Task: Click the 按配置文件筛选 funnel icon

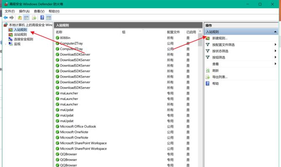Action: 208,45
